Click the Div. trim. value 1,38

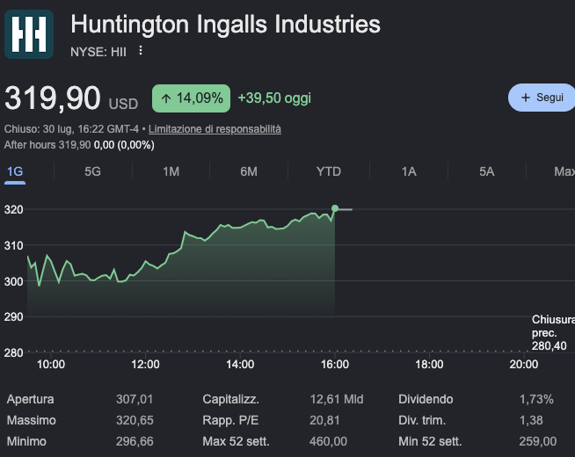(x=531, y=420)
